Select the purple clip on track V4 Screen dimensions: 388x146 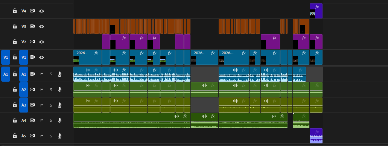pos(316,11)
